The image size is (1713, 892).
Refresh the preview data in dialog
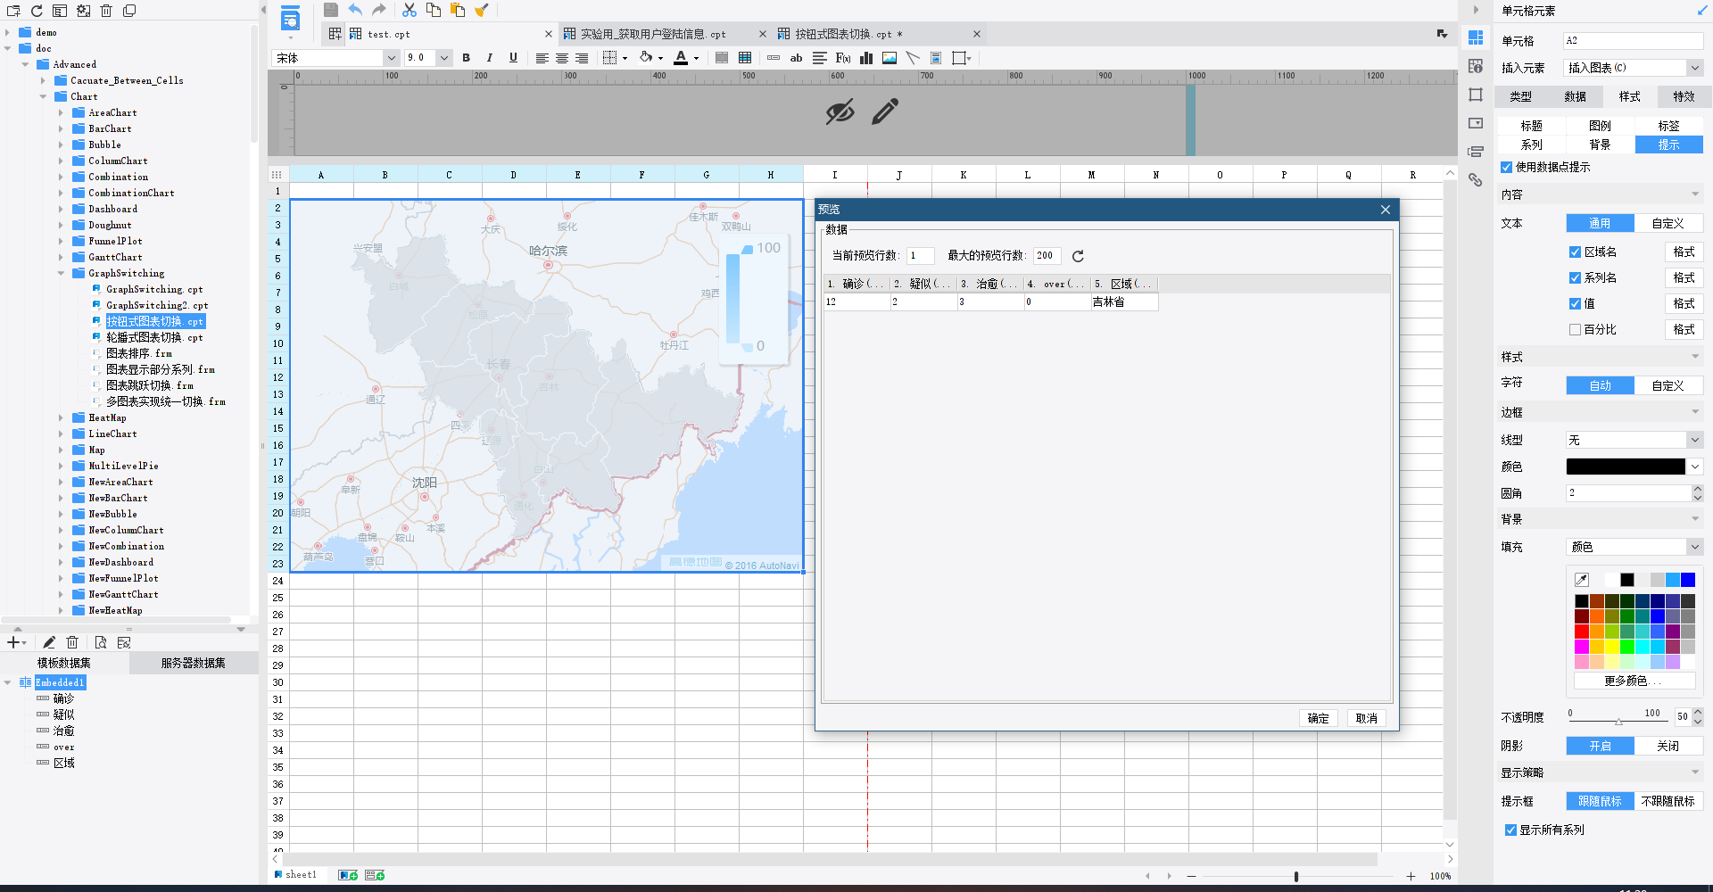tap(1078, 256)
